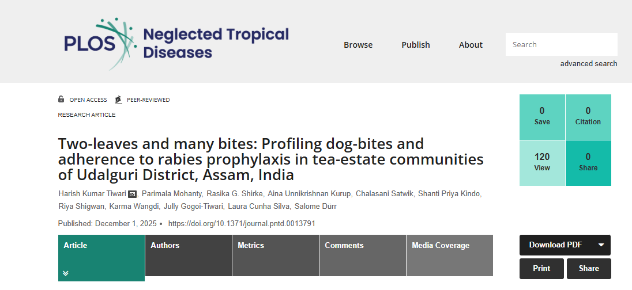
Task: Open the Browse menu
Action: click(358, 45)
